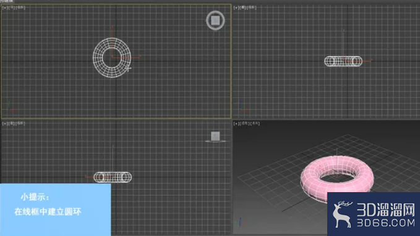Open the [+] menu in the top-right viewport
Image resolution: width=420 pixels, height=236 pixels.
(x=236, y=8)
